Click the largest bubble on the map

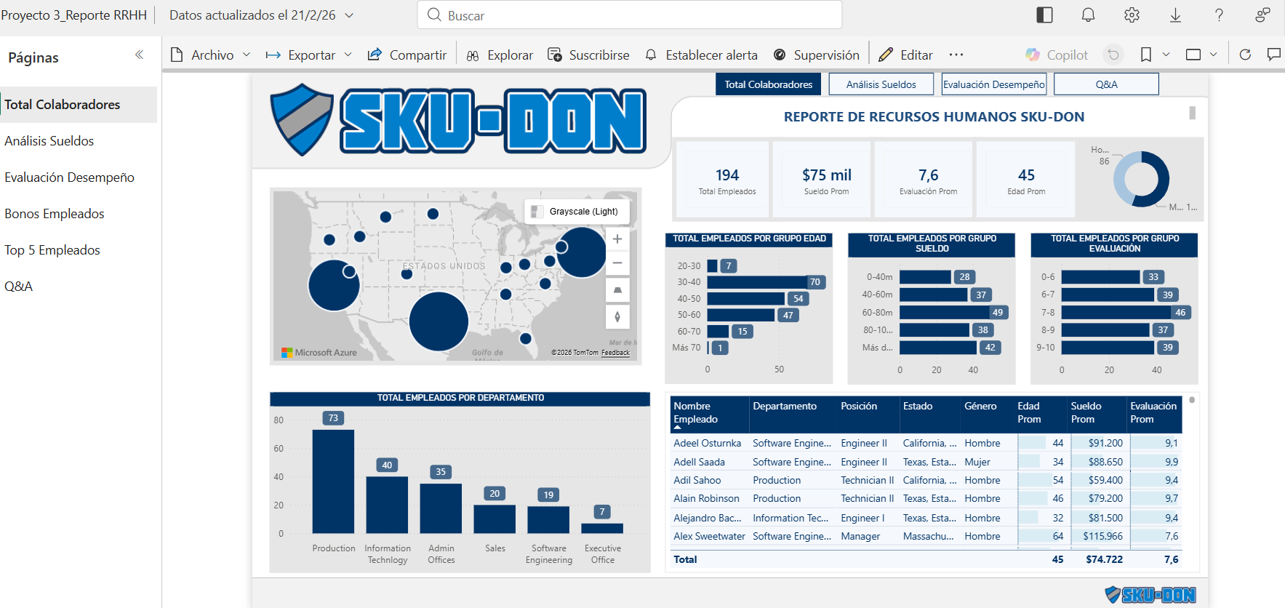[x=439, y=321]
